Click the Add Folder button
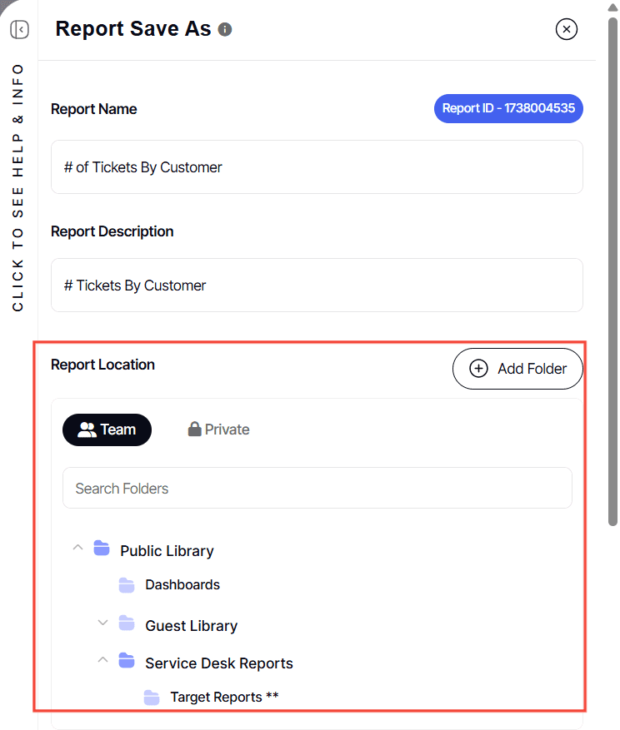Image resolution: width=620 pixels, height=730 pixels. click(x=517, y=368)
